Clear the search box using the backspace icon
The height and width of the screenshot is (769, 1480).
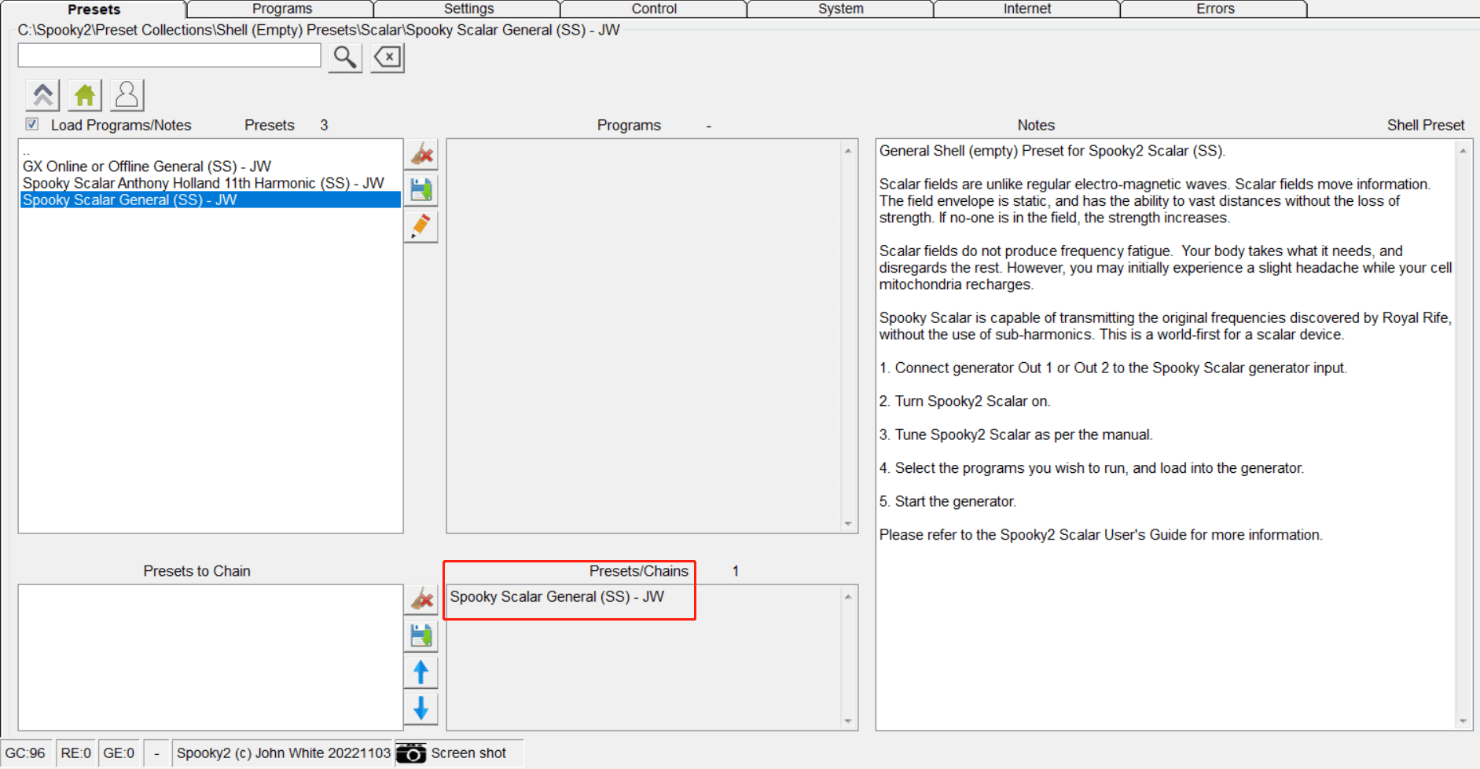pos(386,56)
